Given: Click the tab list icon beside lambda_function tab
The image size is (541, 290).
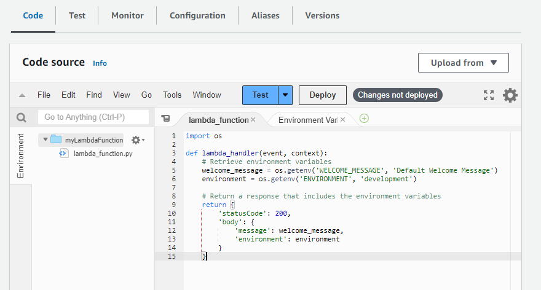Looking at the screenshot, I should (165, 119).
